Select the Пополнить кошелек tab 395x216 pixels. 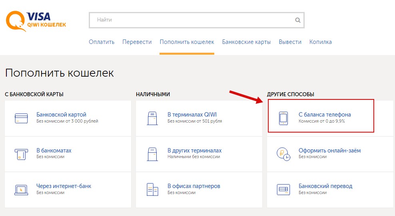click(x=187, y=42)
